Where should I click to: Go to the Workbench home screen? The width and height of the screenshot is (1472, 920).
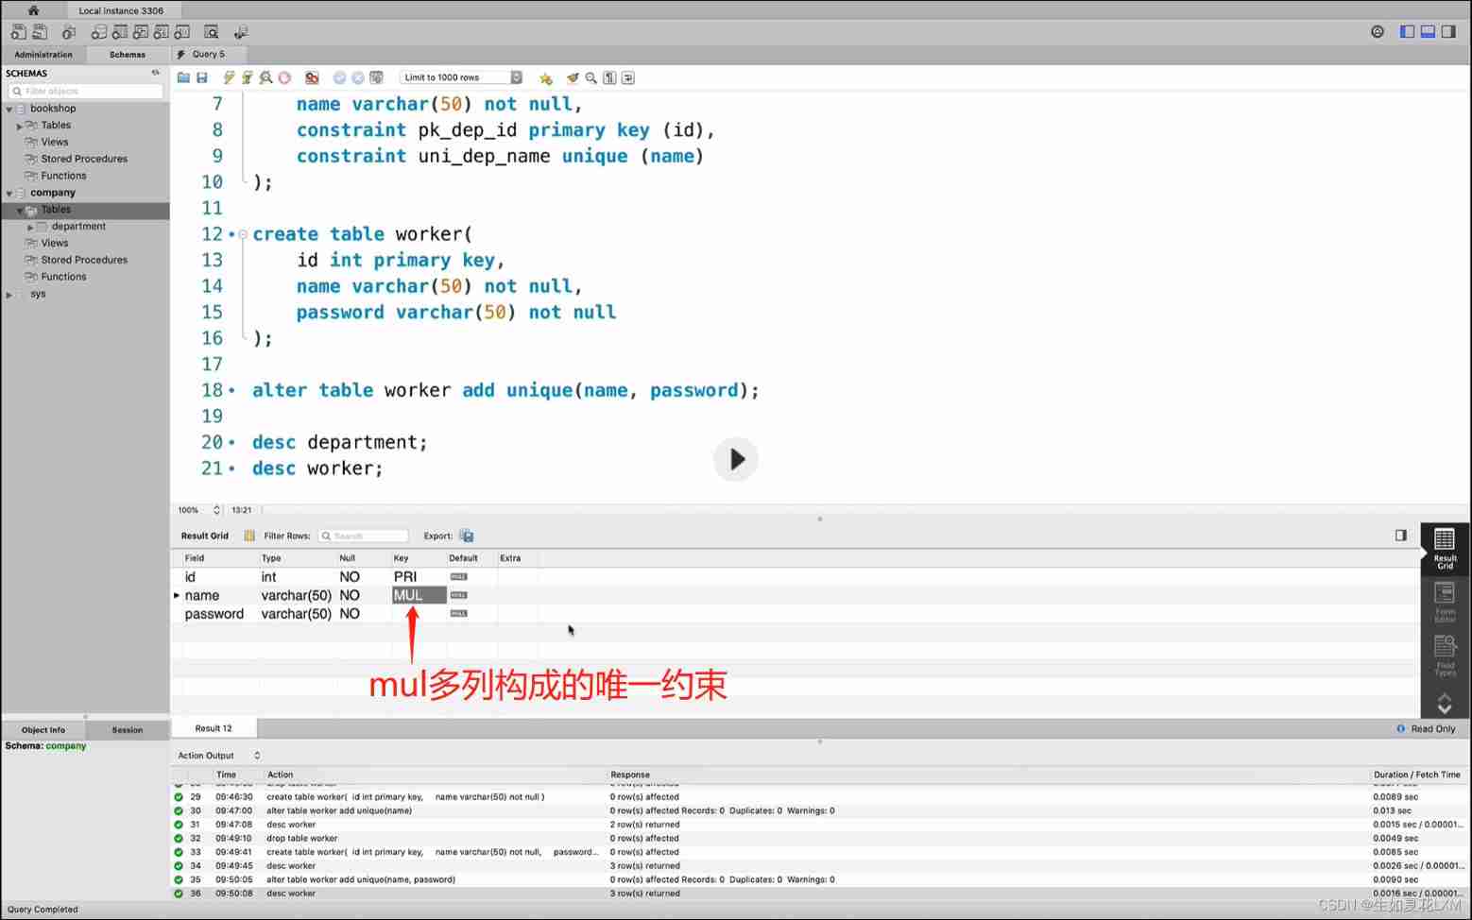pos(33,10)
